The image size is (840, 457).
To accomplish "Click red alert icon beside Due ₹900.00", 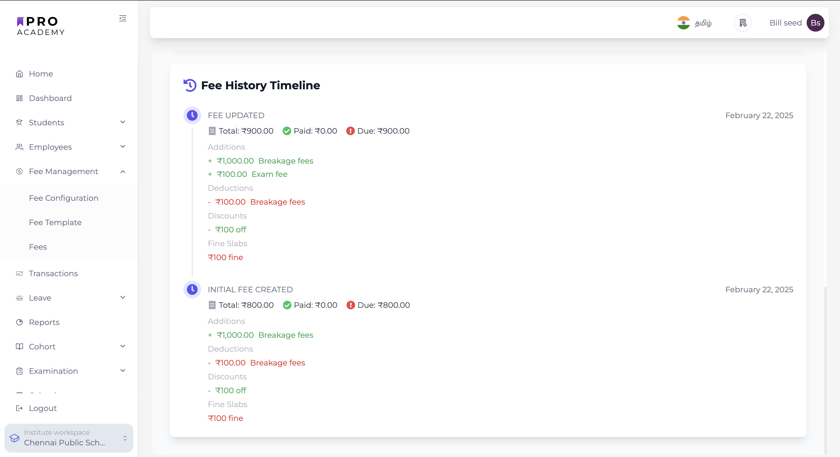I will click(350, 131).
